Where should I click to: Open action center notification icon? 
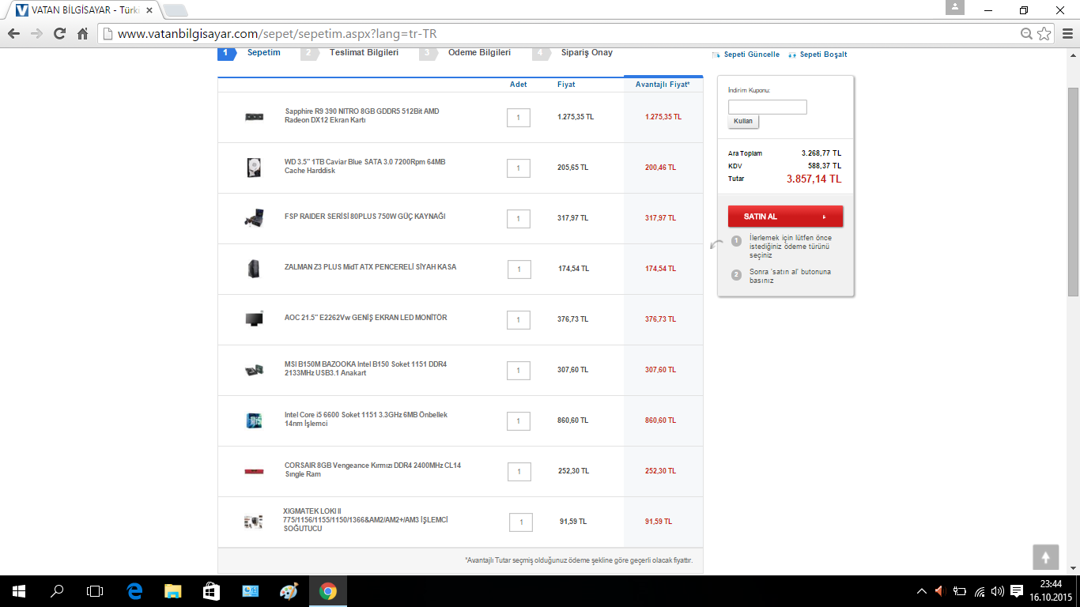pyautogui.click(x=1017, y=591)
